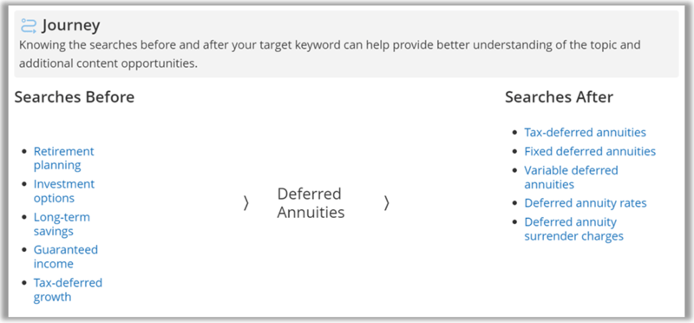Image resolution: width=694 pixels, height=323 pixels.
Task: Open the Retirement planning link
Action: pos(63,158)
